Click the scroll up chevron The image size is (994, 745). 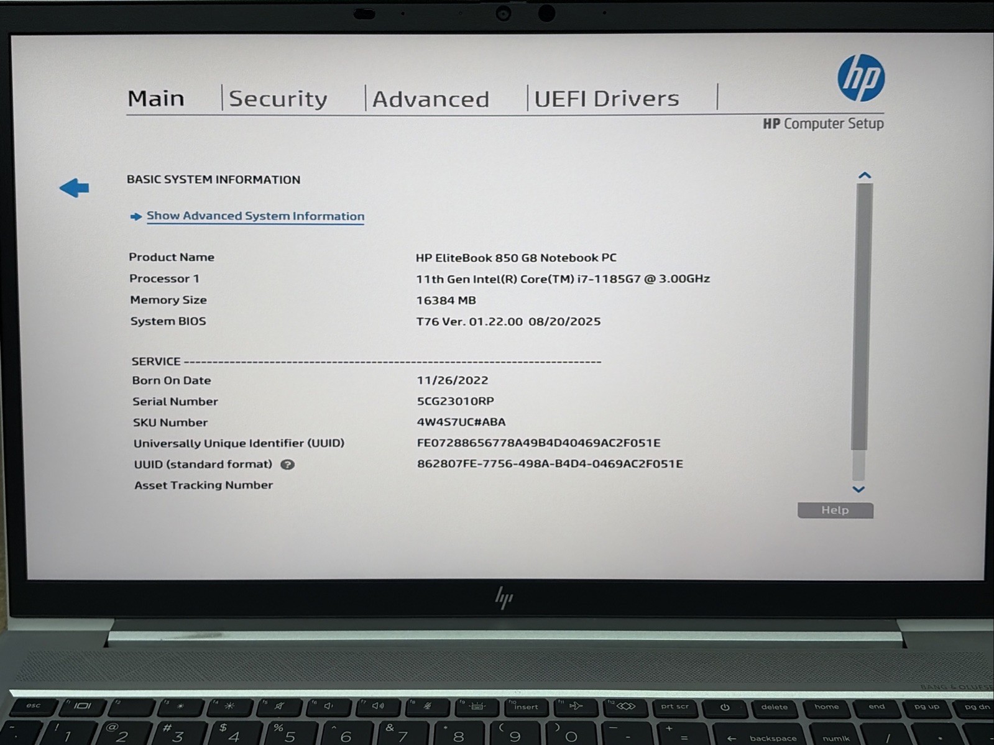coord(864,176)
